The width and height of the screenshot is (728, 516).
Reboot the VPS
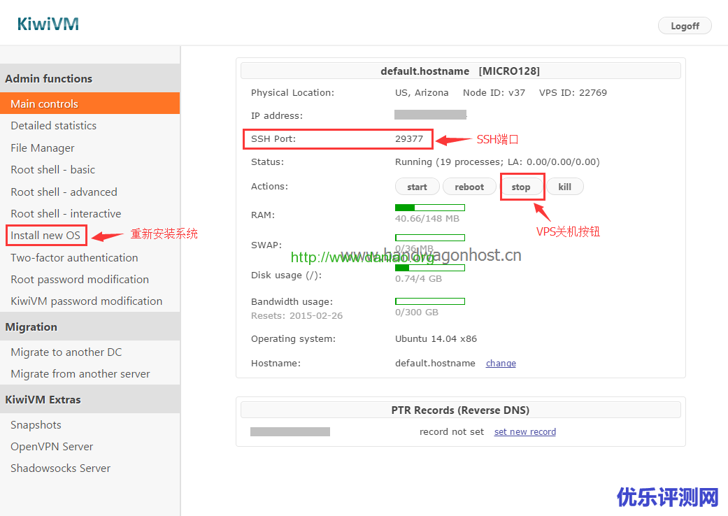click(x=469, y=187)
